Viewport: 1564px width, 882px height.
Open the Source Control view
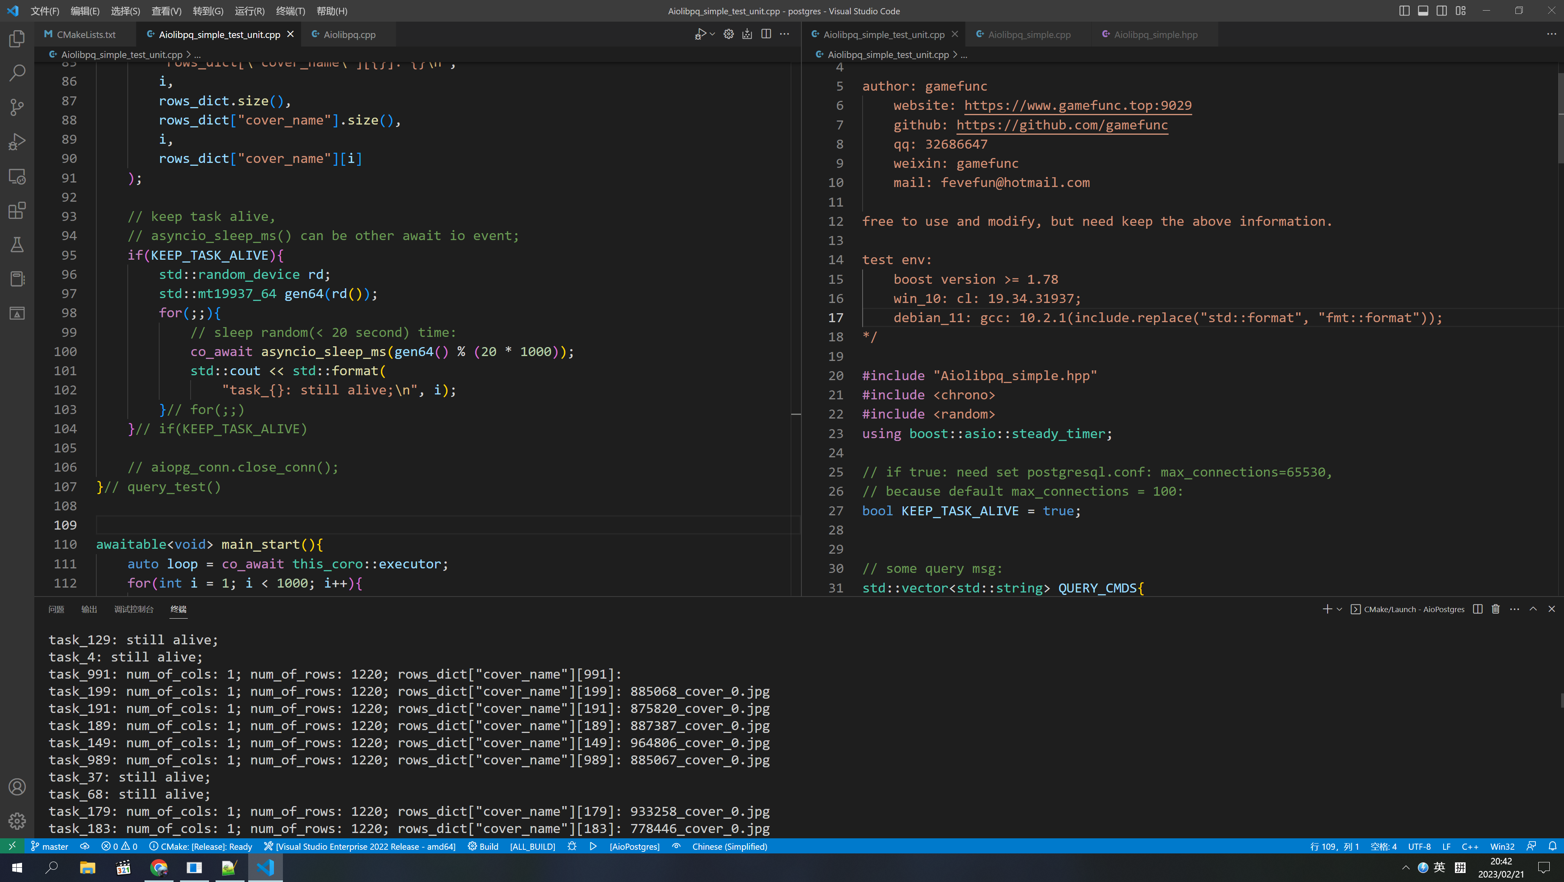(x=17, y=107)
